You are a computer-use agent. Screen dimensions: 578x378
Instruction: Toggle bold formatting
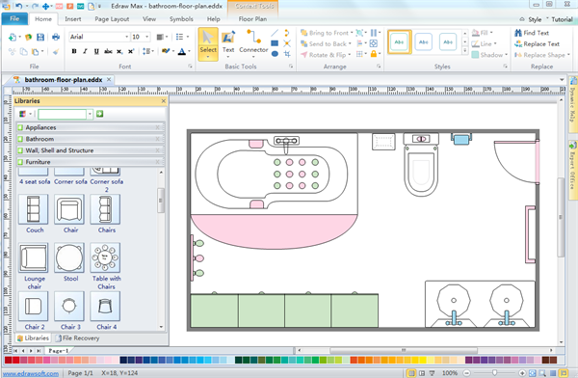pos(74,51)
